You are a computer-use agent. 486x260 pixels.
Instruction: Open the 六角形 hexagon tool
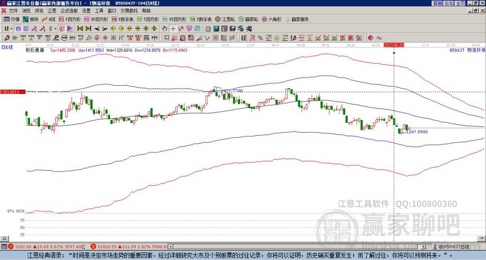pos(271,19)
